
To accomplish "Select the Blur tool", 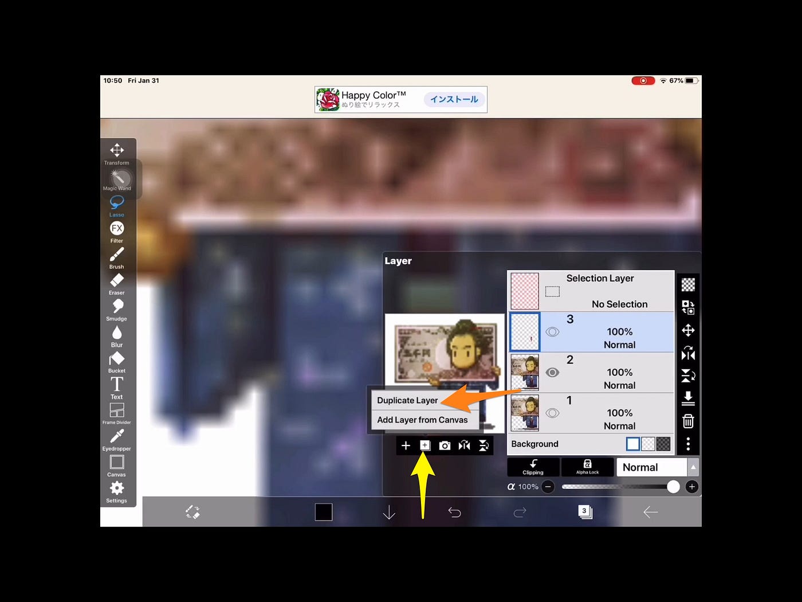I will [x=117, y=336].
